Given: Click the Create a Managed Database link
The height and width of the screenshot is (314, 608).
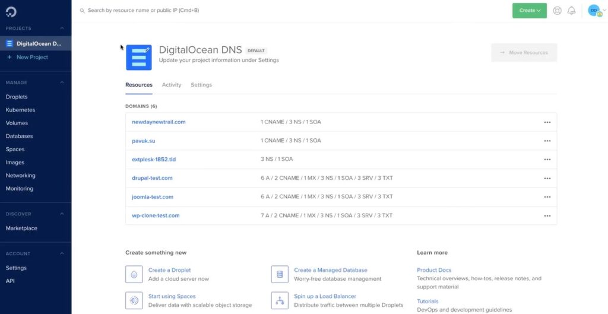Looking at the screenshot, I should (330, 270).
